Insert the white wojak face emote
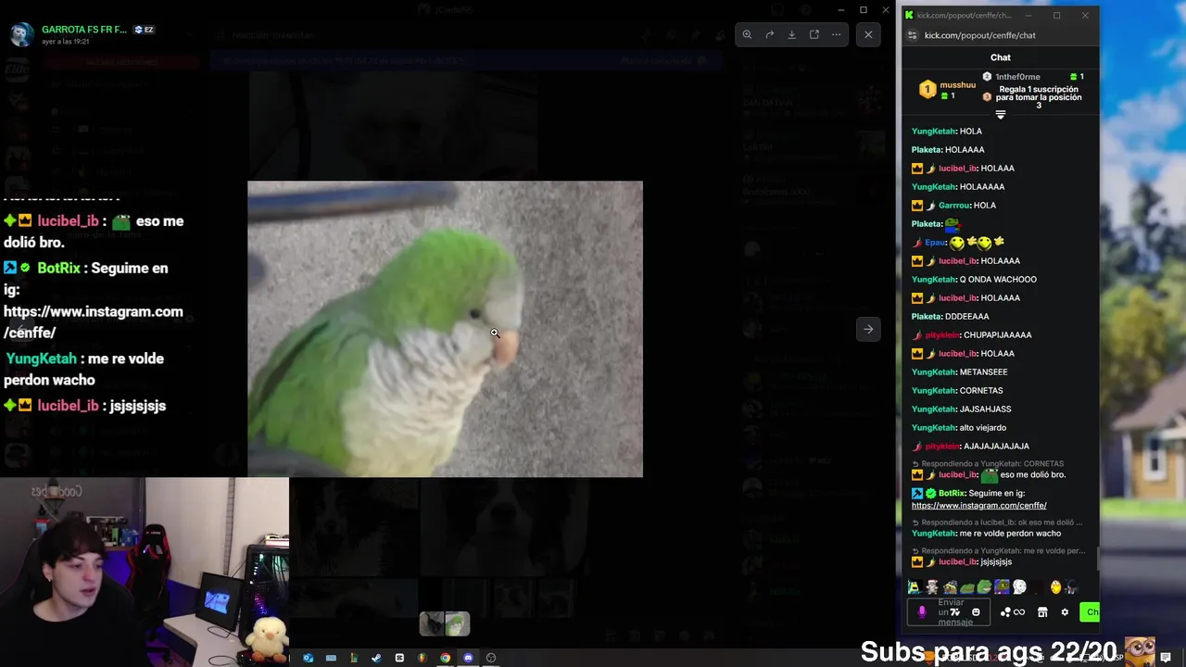This screenshot has width=1186, height=667. pos(1019,586)
